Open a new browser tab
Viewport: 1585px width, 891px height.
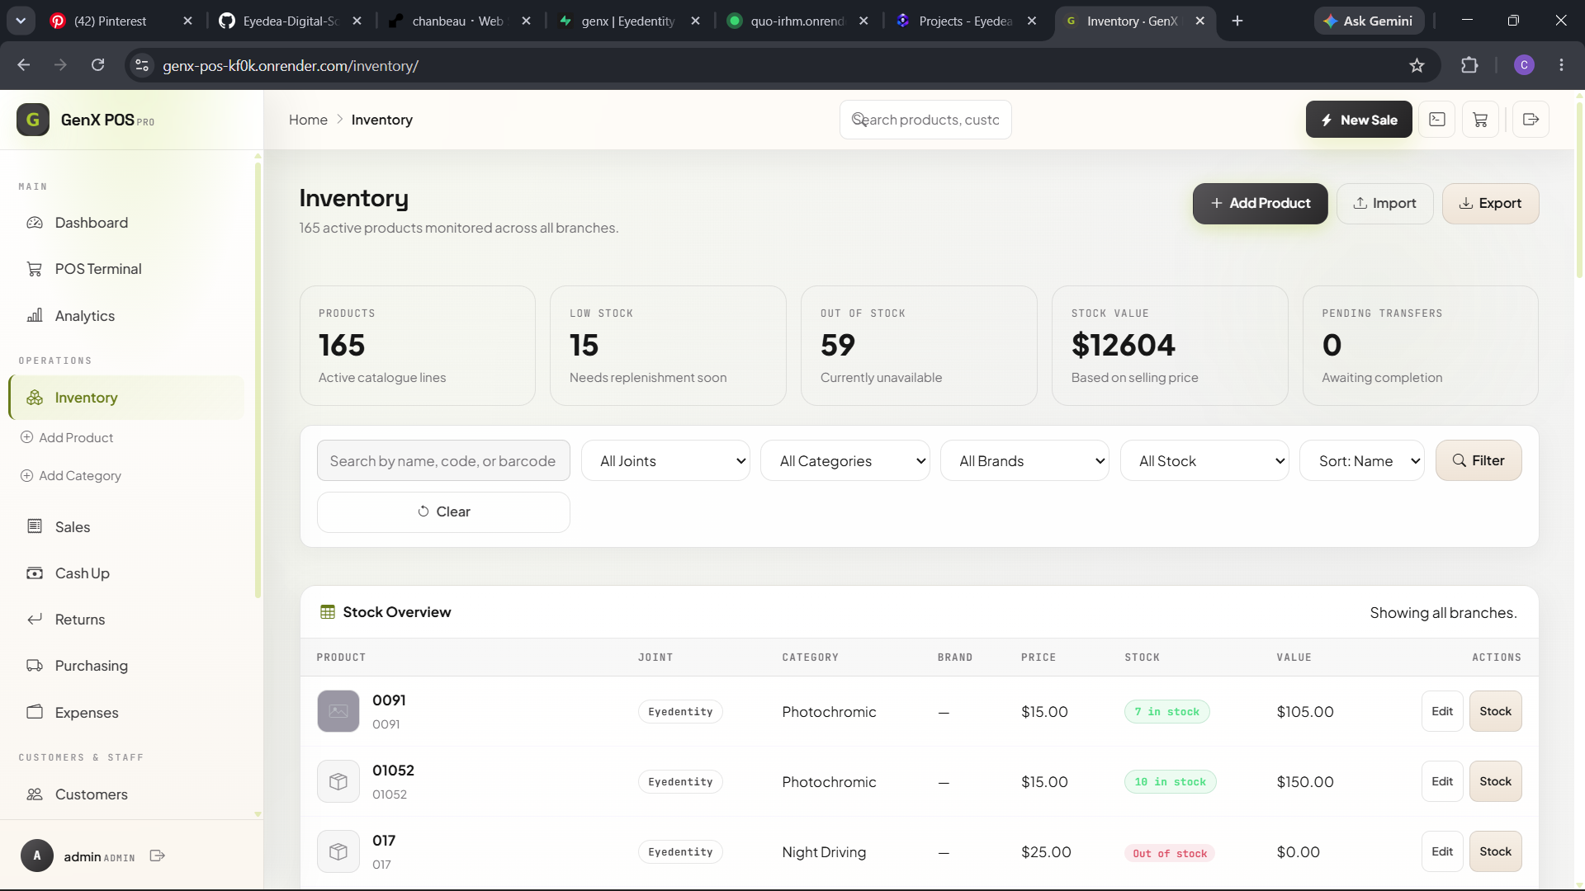click(x=1237, y=21)
